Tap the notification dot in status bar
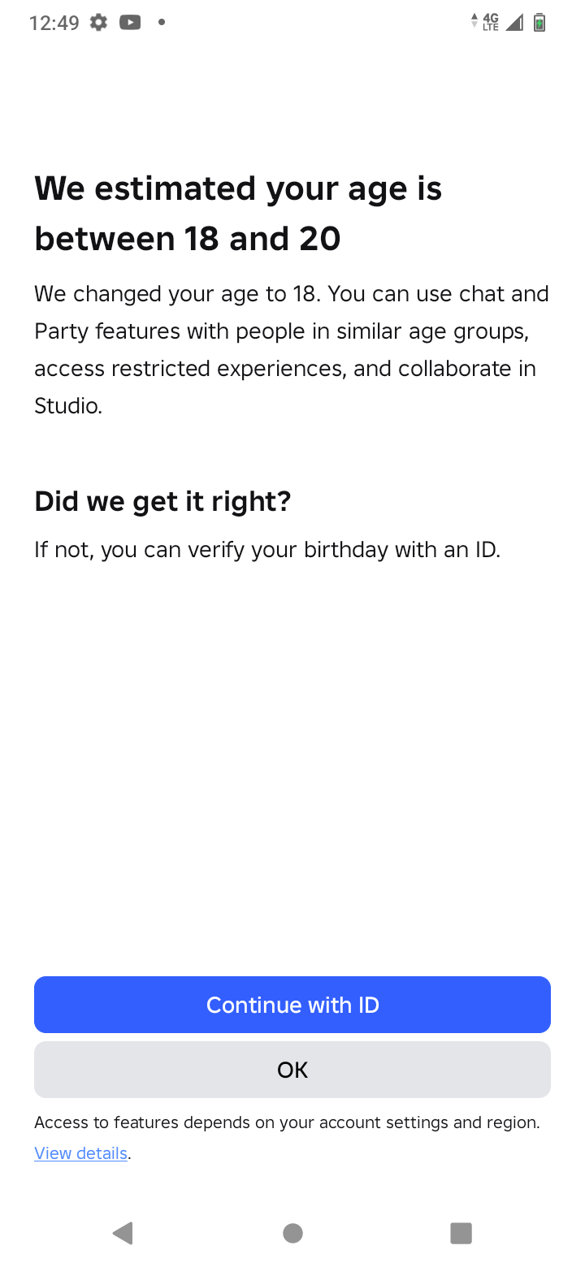This screenshot has width=585, height=1267. 162,23
